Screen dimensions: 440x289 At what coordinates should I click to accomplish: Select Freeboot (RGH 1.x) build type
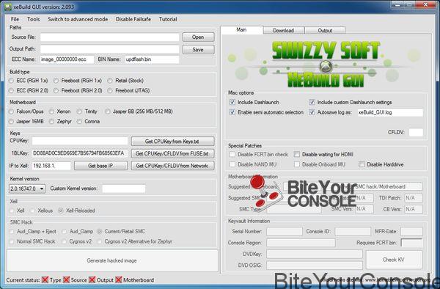[x=78, y=81]
